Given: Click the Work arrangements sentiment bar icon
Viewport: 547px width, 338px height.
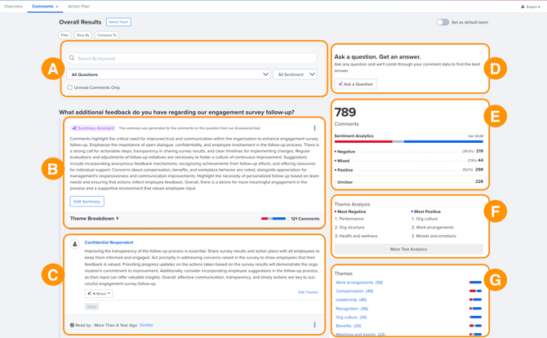Looking at the screenshot, I should (x=475, y=282).
